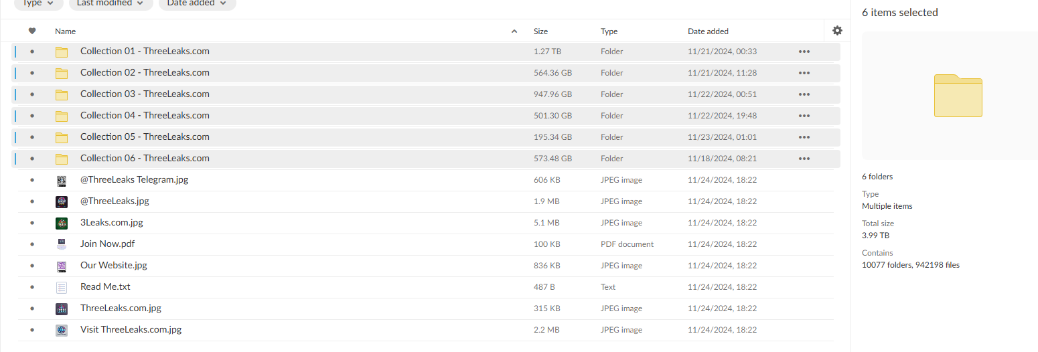Open more options for Collection 01 folder
1038x352 pixels.
pos(804,52)
